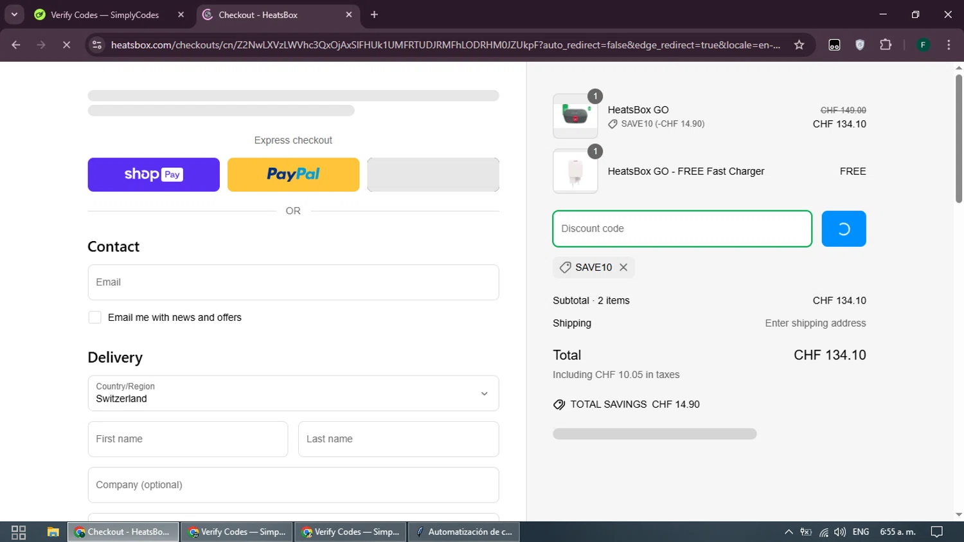The width and height of the screenshot is (964, 542).
Task: Go forward to the next page
Action: coord(41,45)
